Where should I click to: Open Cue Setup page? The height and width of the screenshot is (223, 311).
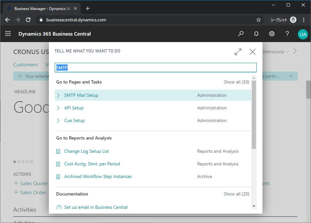pos(74,121)
